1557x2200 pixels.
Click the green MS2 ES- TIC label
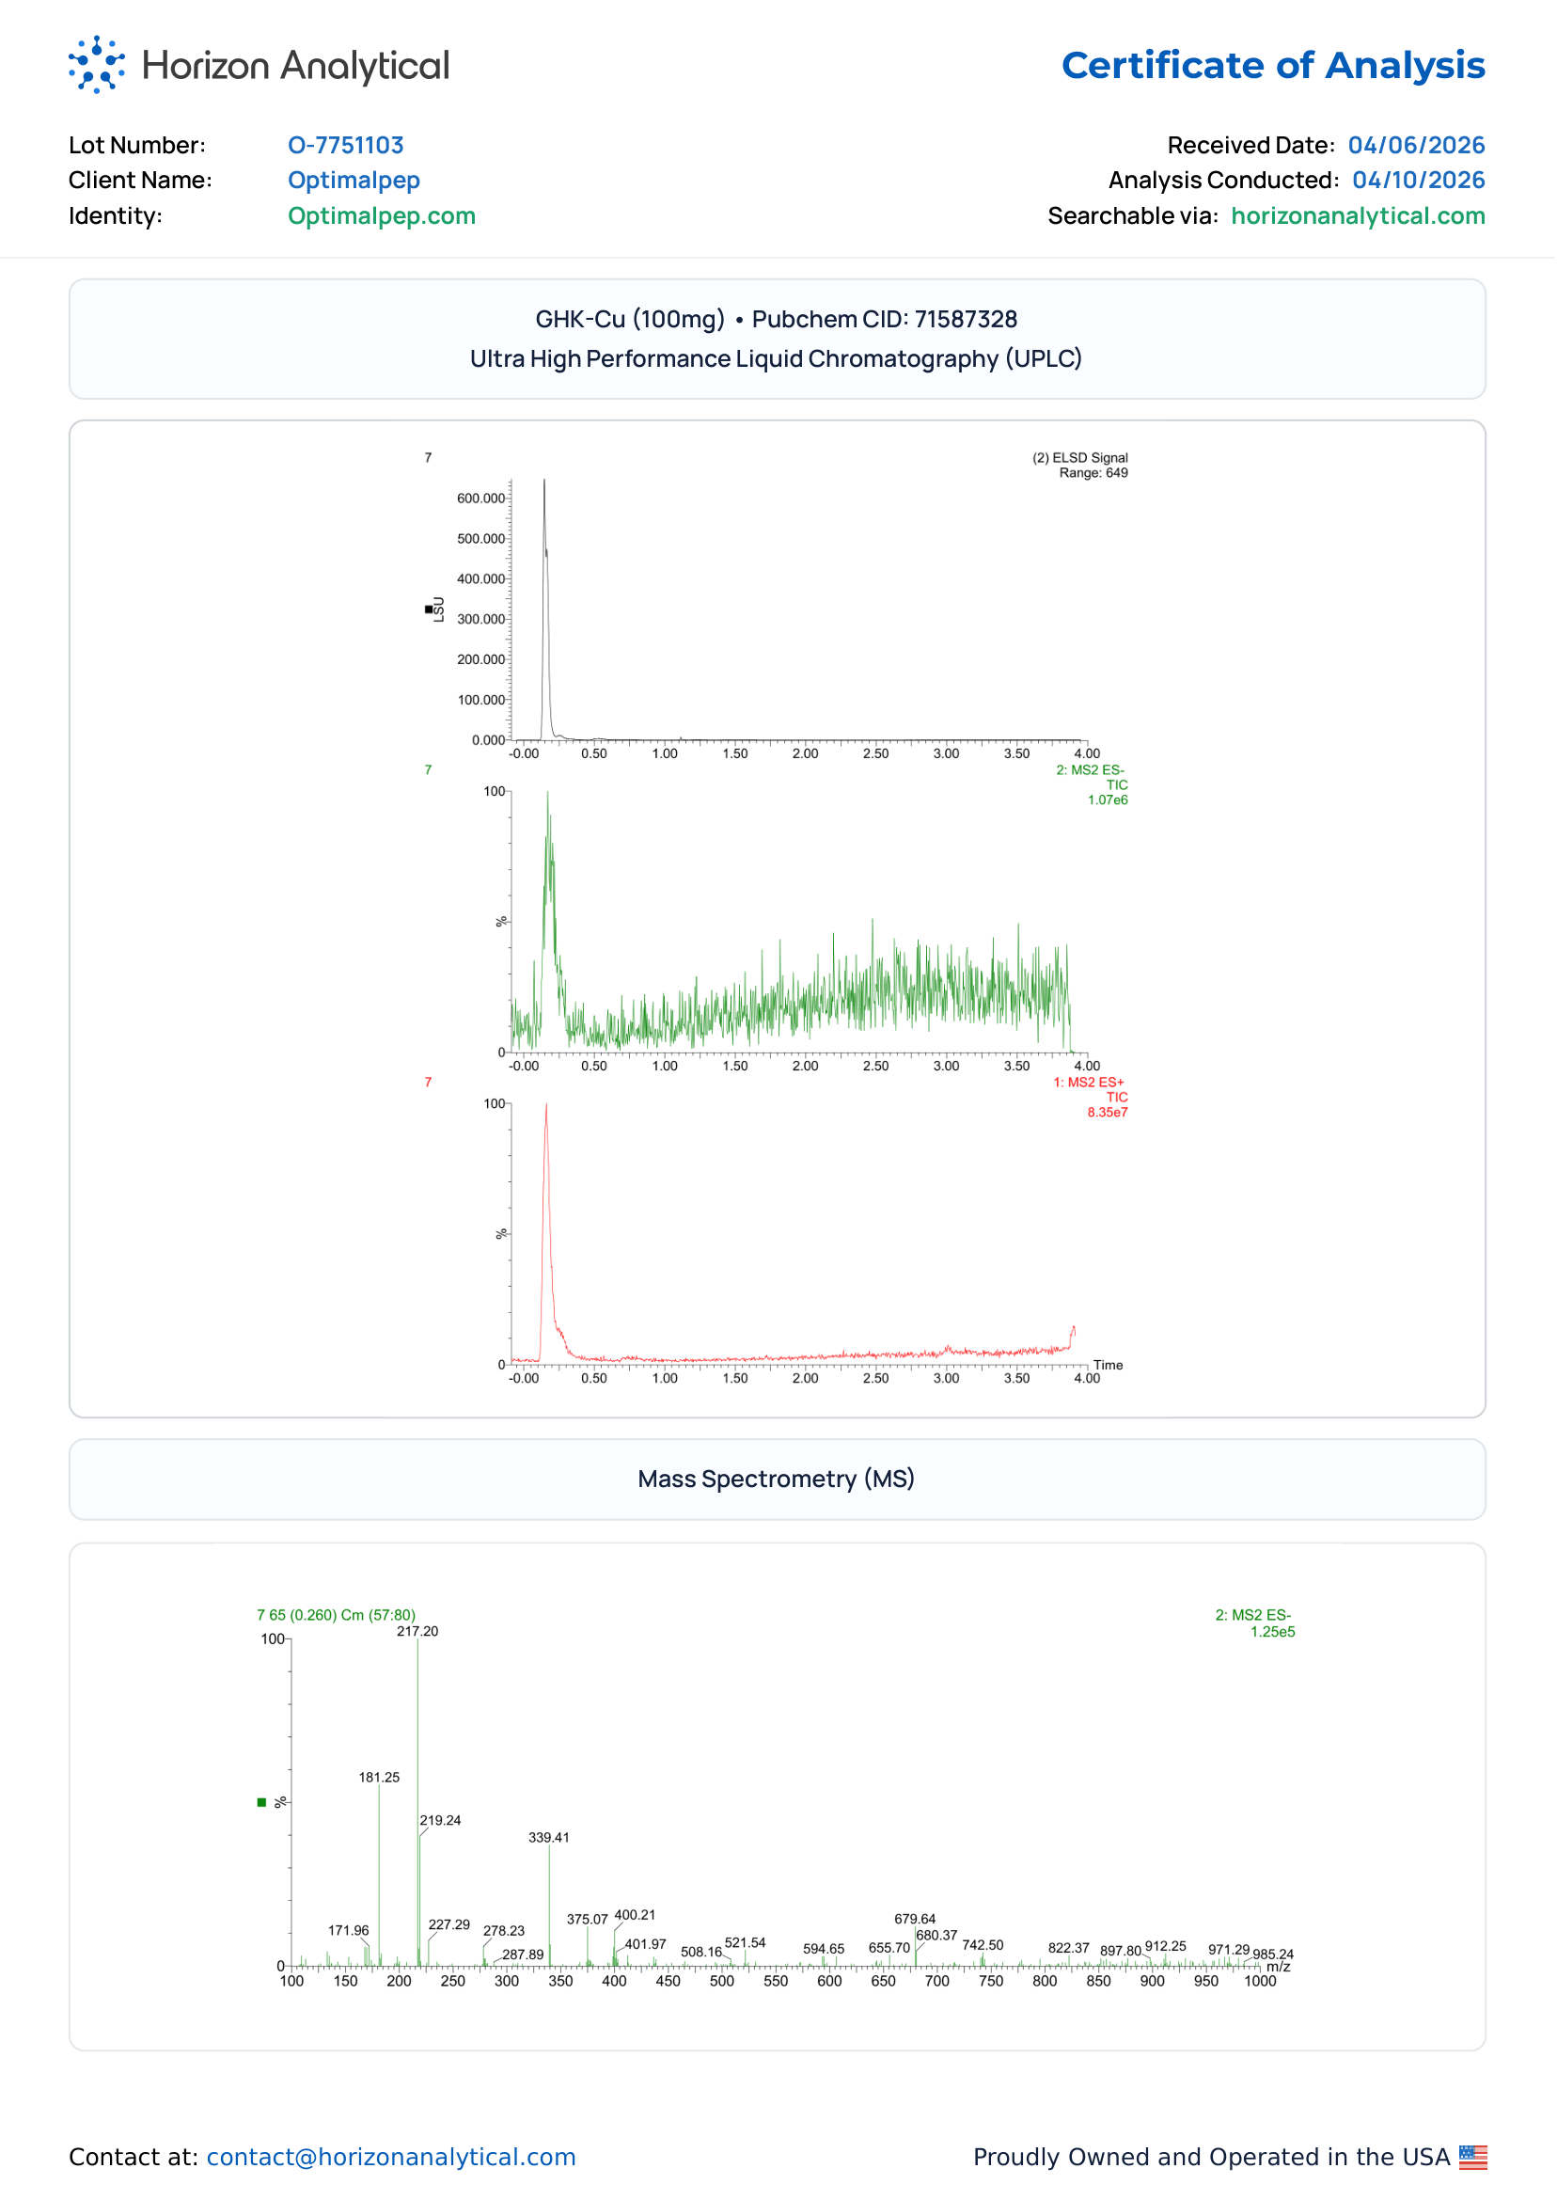1093,785
